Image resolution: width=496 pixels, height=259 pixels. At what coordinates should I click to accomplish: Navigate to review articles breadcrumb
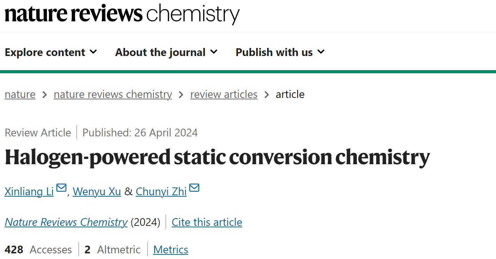tap(224, 94)
